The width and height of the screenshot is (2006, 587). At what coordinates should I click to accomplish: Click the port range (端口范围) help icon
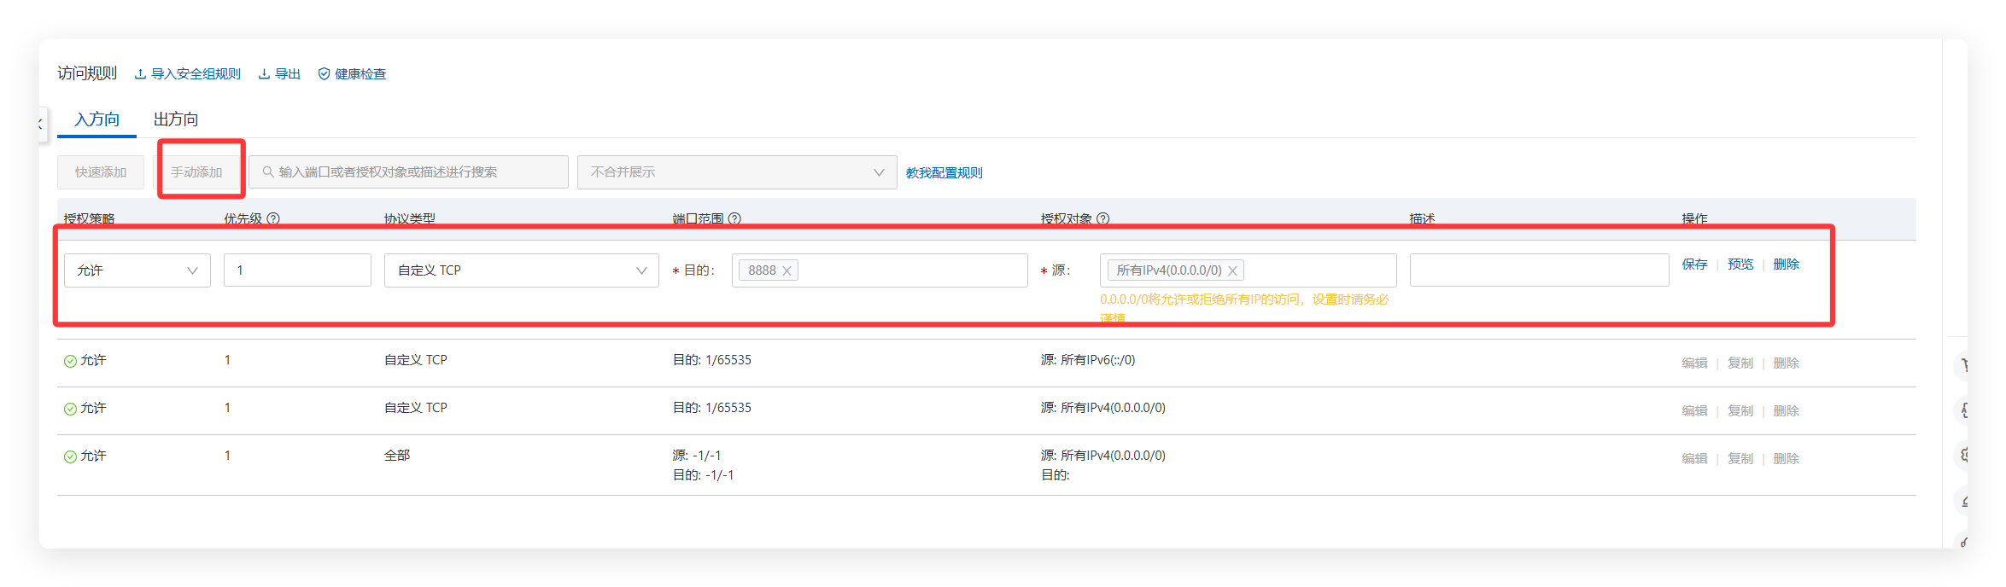click(734, 218)
